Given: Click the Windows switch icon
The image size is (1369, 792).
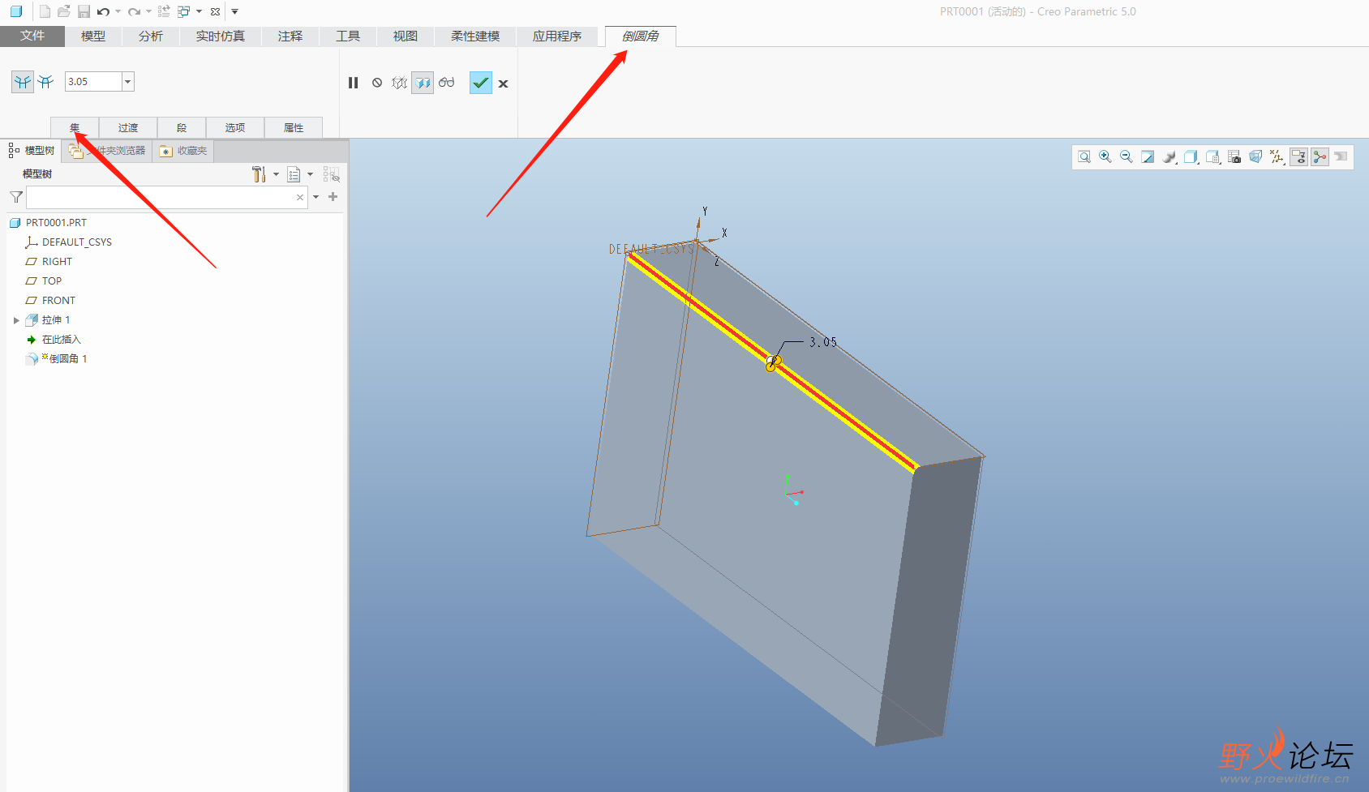Looking at the screenshot, I should pos(184,11).
